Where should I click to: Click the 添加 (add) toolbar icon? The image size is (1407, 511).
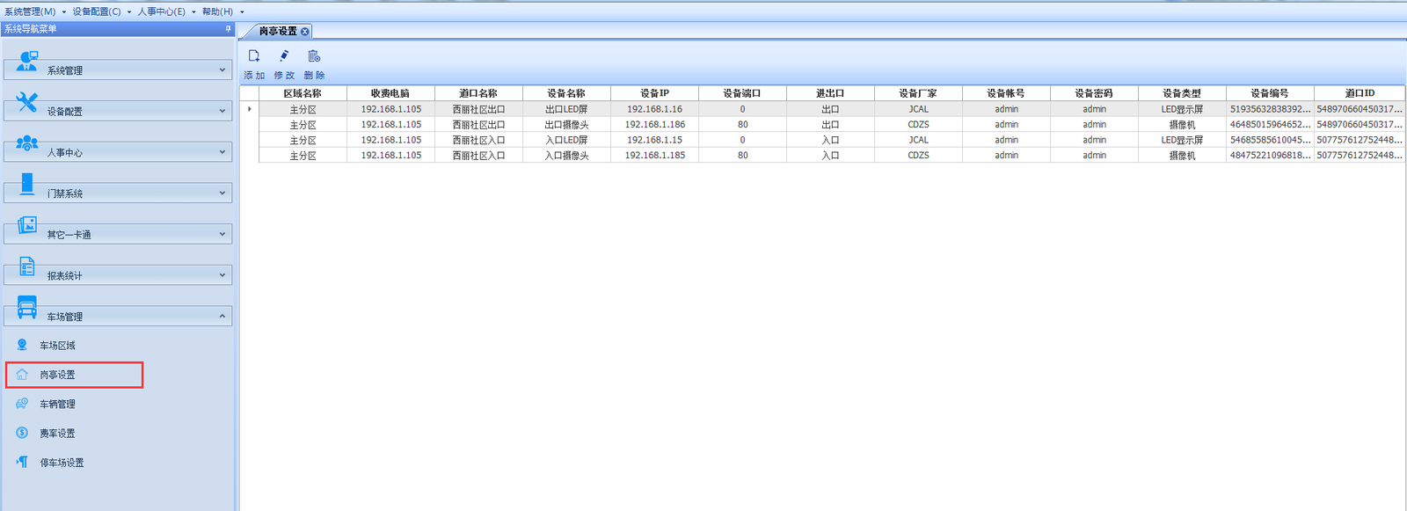[x=254, y=57]
